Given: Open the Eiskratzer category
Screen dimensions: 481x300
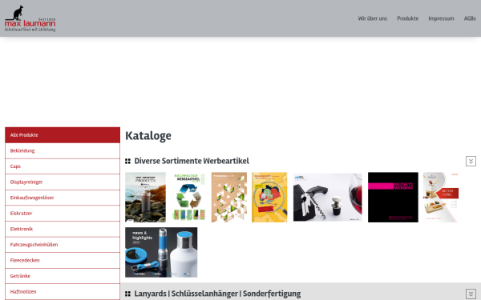Looking at the screenshot, I should pos(63,213).
